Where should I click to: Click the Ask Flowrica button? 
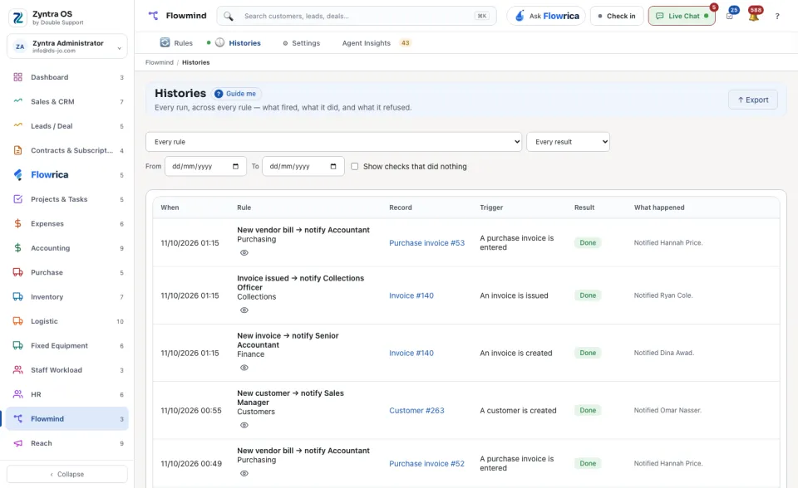pos(546,17)
